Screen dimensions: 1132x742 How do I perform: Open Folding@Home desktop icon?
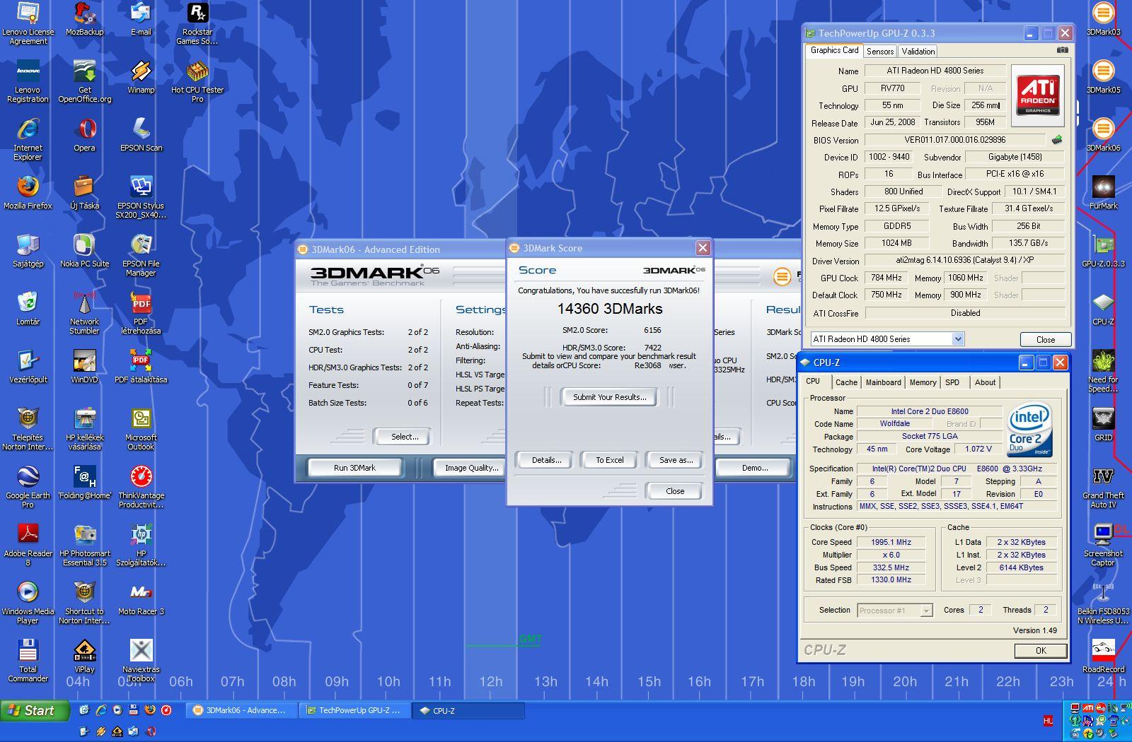pos(84,483)
